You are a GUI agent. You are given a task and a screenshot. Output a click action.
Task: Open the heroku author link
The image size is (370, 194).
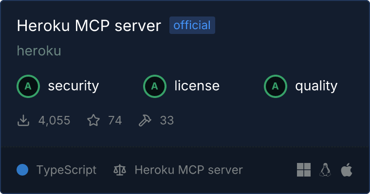[x=39, y=50]
